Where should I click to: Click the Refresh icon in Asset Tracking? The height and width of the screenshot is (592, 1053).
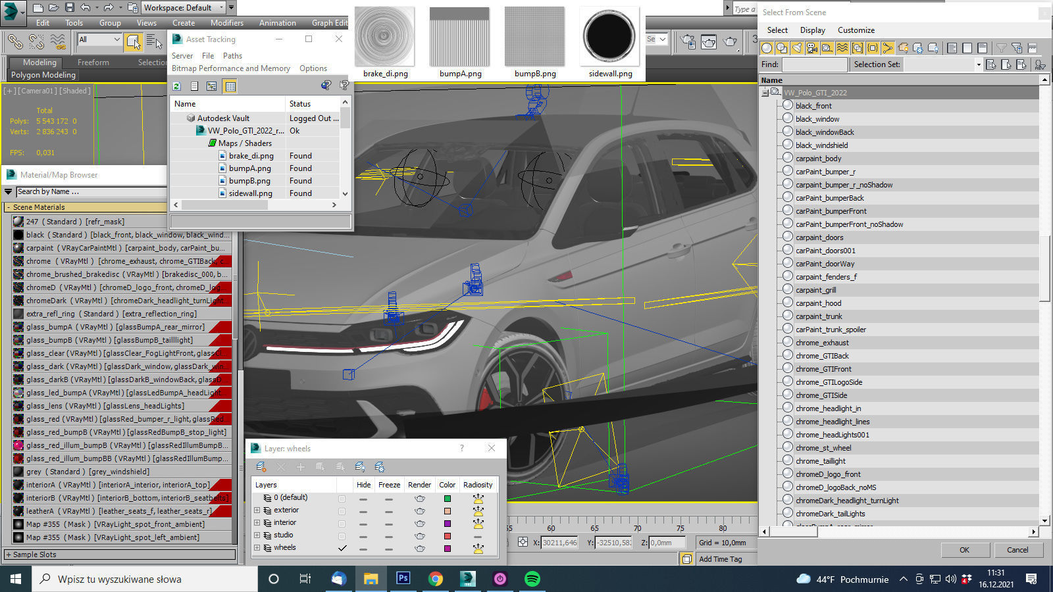pyautogui.click(x=177, y=86)
